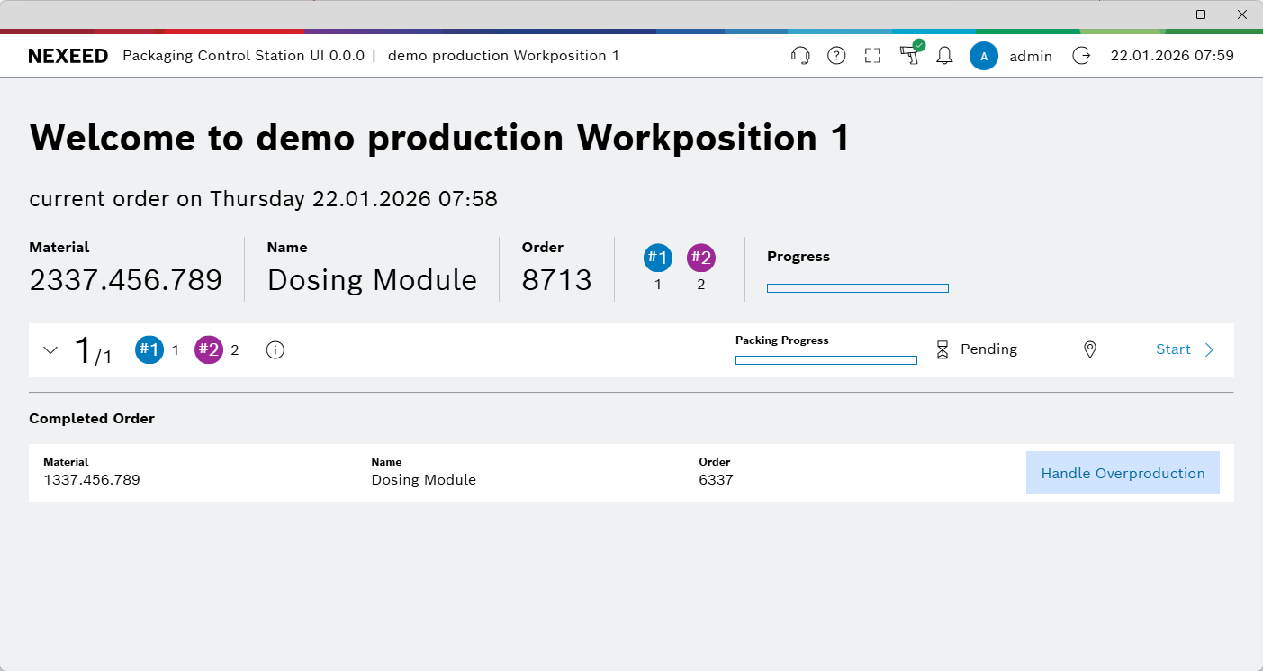This screenshot has width=1263, height=671.
Task: Click the Start link for the pending order
Action: [x=1173, y=349]
